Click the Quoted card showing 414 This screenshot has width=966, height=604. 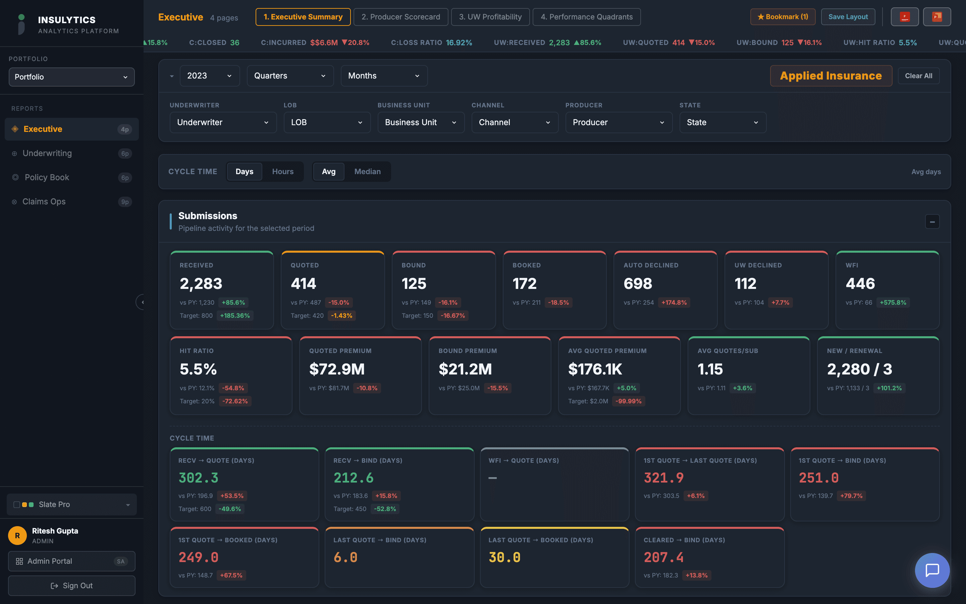tap(332, 290)
